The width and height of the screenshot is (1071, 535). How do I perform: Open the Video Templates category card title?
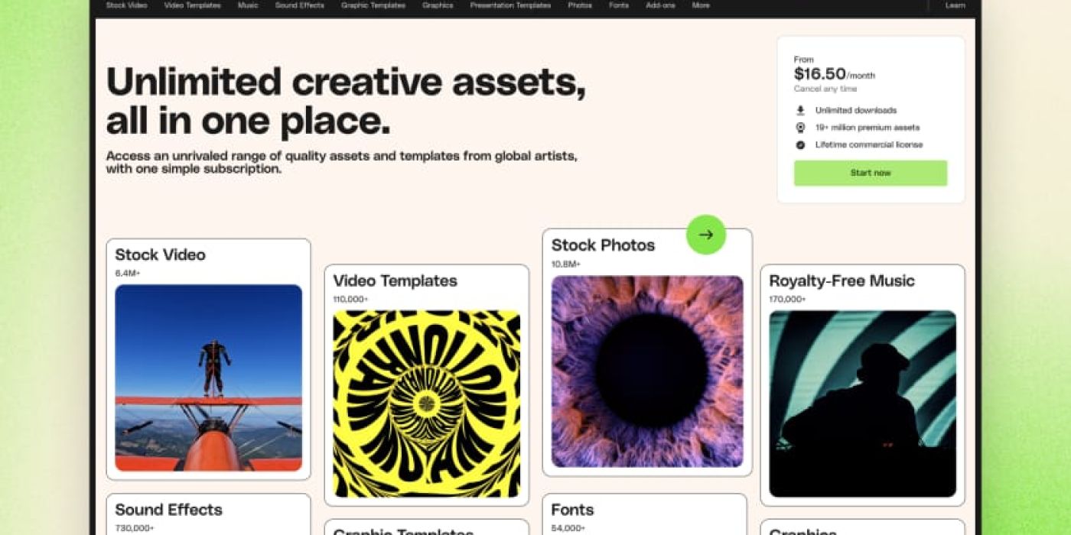[x=396, y=280]
